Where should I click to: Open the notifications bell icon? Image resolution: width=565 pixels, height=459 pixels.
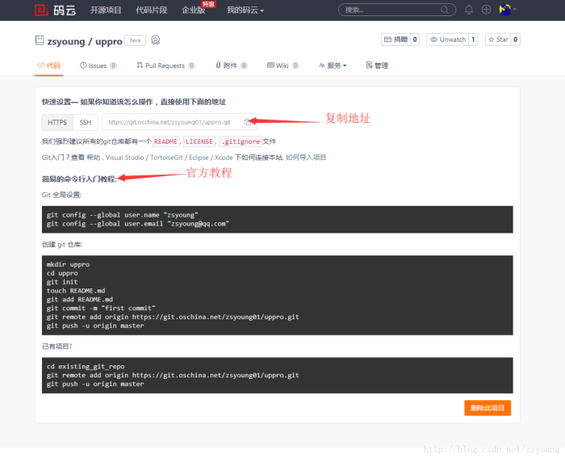(x=469, y=10)
